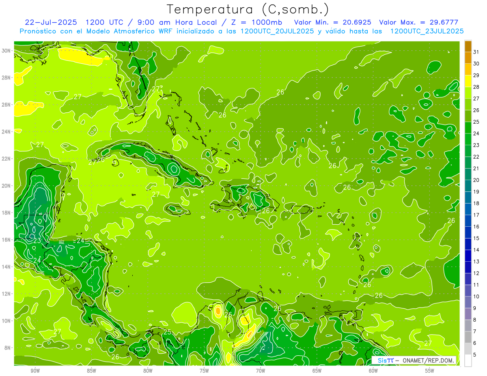Click longitude label 65W
The height and width of the screenshot is (376, 487).
317,371
